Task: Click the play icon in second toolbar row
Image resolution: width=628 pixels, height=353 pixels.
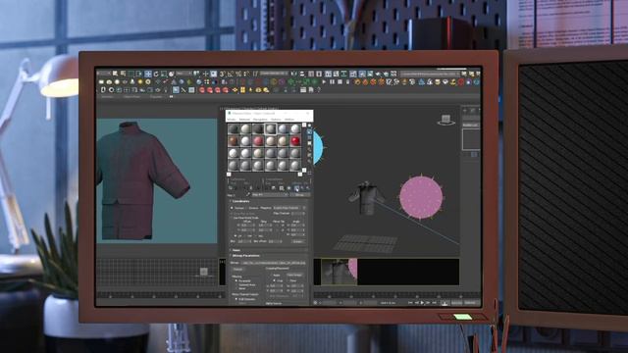Action: [324, 82]
